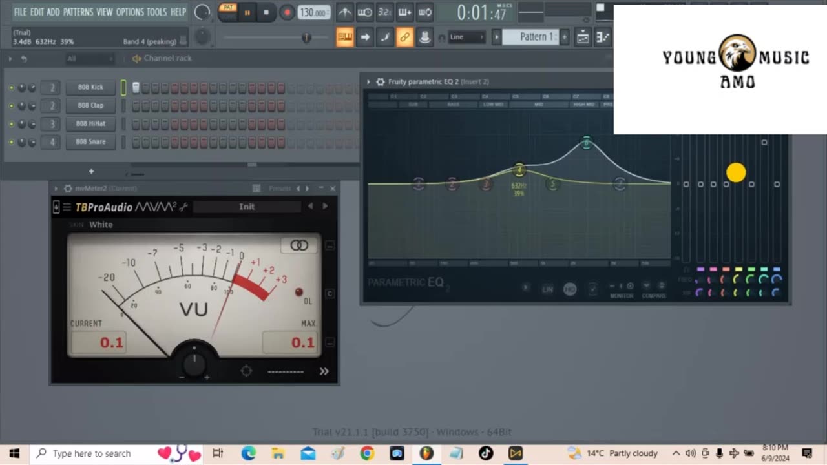This screenshot has width=827, height=465.
Task: Stop playback with the stop button
Action: point(266,12)
